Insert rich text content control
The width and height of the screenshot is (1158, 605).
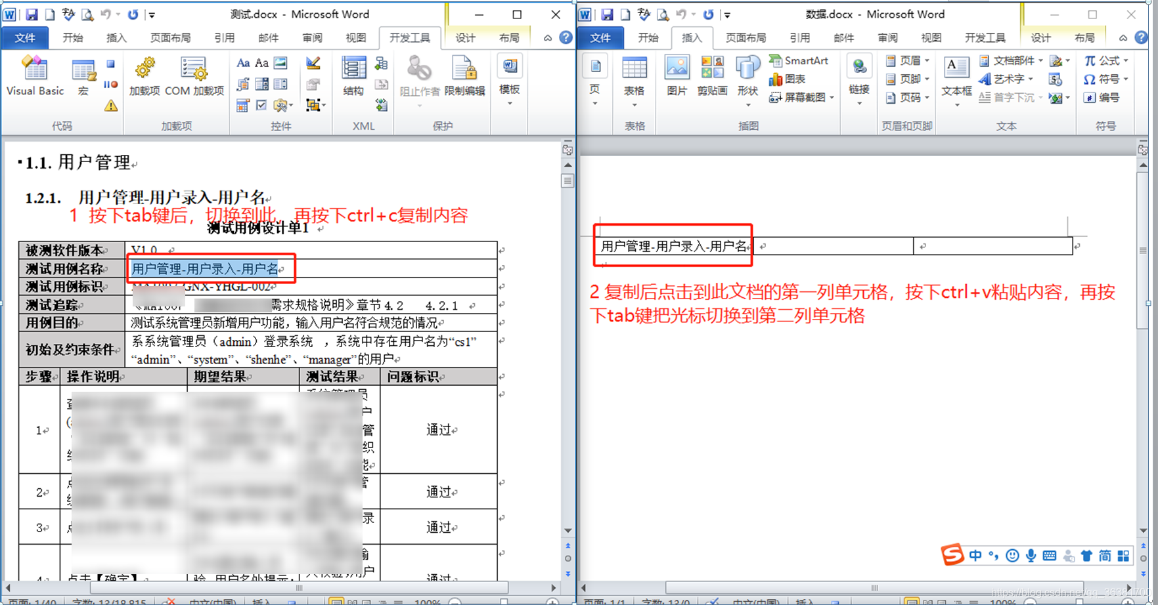coord(243,64)
